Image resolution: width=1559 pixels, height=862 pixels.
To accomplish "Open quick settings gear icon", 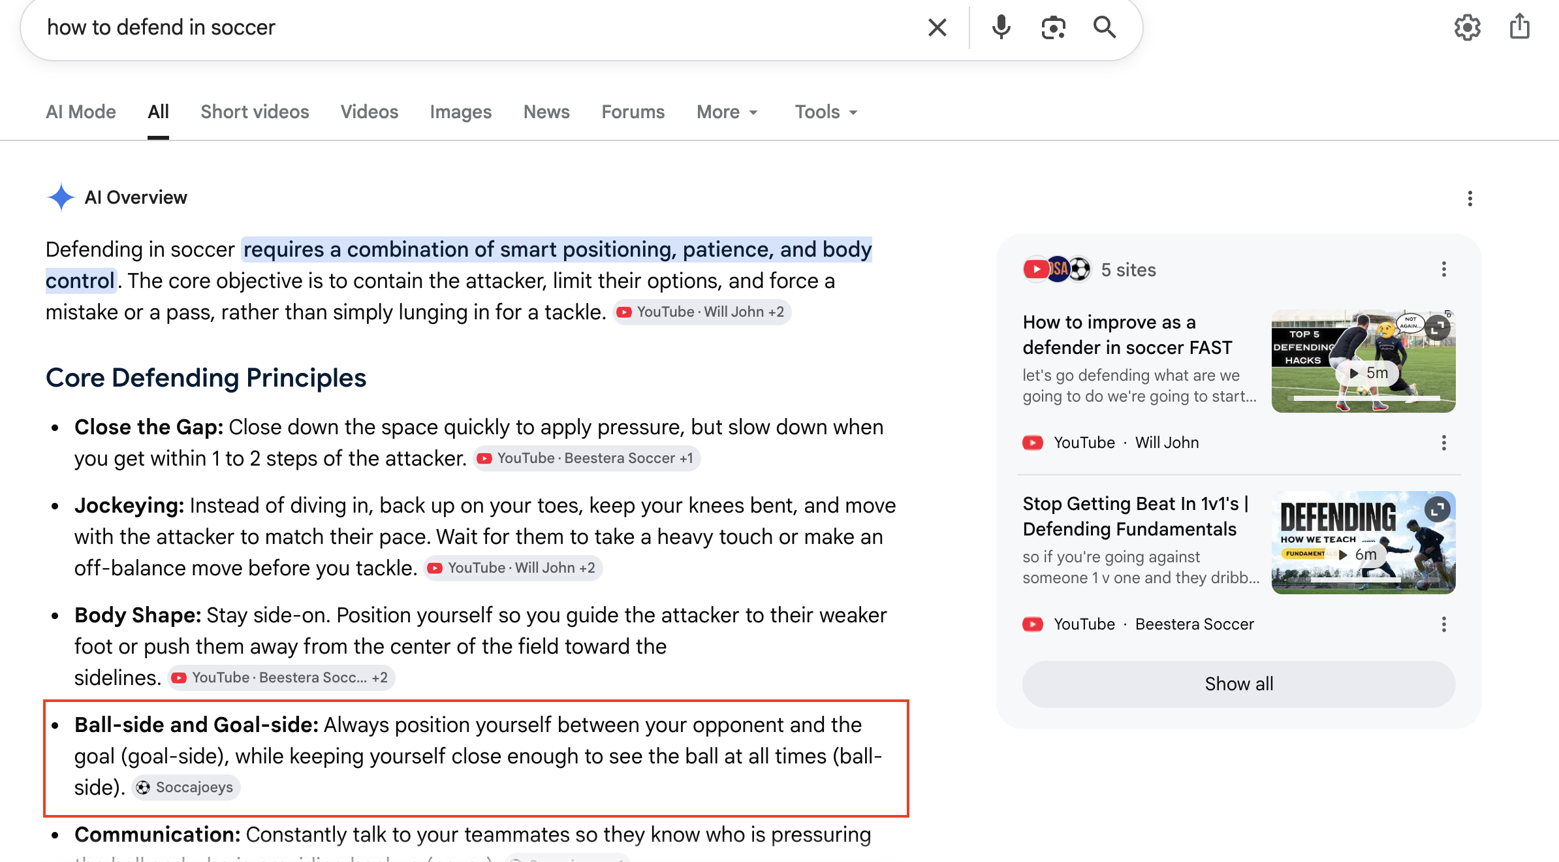I will 1467,27.
